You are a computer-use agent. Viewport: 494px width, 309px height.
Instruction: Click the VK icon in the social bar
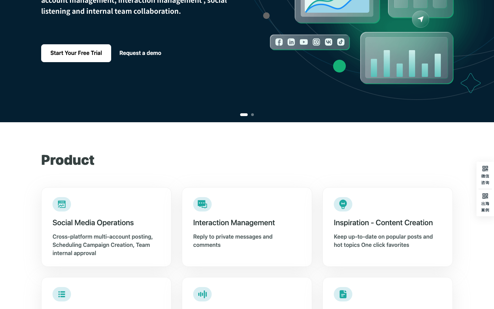point(329,42)
